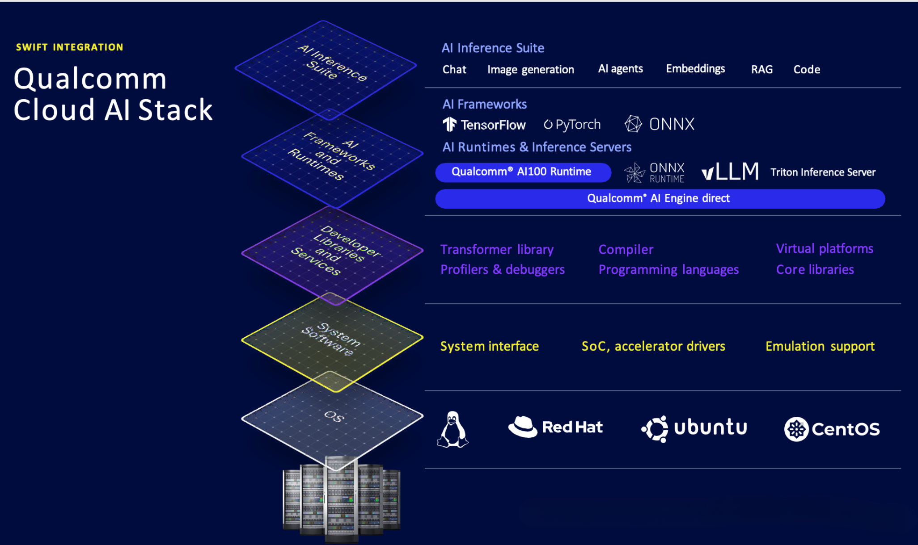Click the Image generation label
918x545 pixels.
(530, 70)
